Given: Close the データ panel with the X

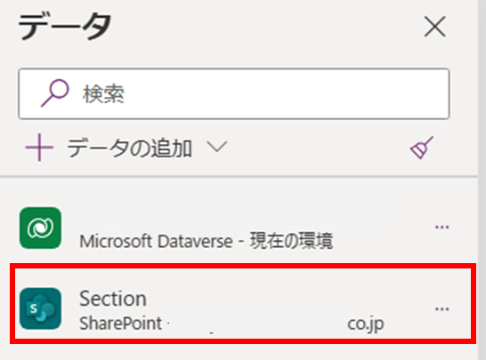Looking at the screenshot, I should 435,27.
